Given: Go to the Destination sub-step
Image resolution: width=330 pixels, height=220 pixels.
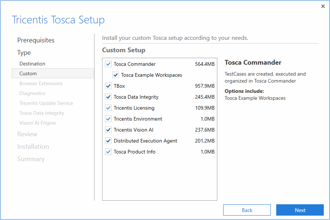Looking at the screenshot, I should 33,64.
